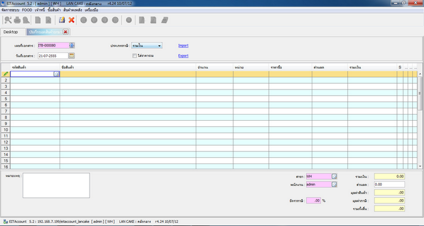The height and width of the screenshot is (226, 424).
Task: Click the EITAccount app icon in title bar
Action: [x=3, y=3]
